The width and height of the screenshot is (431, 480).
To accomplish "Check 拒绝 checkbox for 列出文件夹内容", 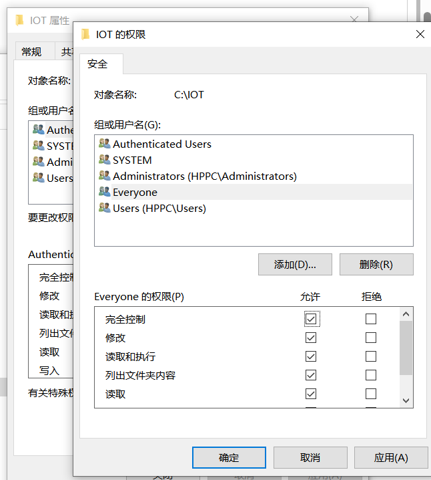I will pos(371,375).
